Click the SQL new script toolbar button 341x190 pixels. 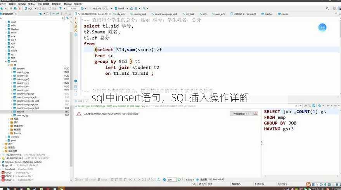(x=28, y=9)
